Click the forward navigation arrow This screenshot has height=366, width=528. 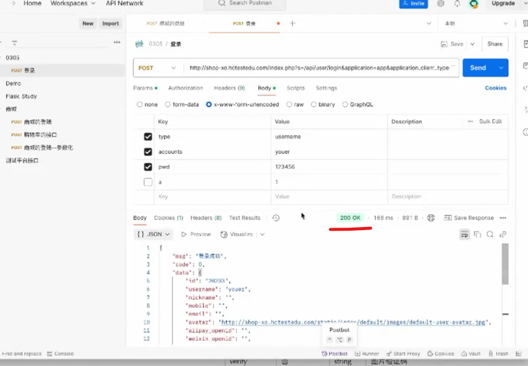pos(14,3)
